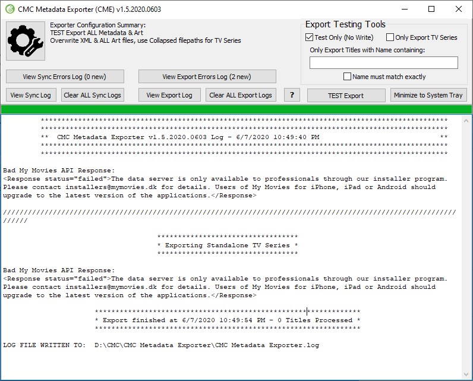Minimize the window using title bar button
The width and height of the screenshot is (473, 381).
[405, 9]
